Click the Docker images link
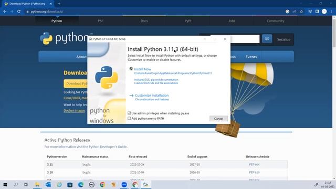 [x=74, y=111]
